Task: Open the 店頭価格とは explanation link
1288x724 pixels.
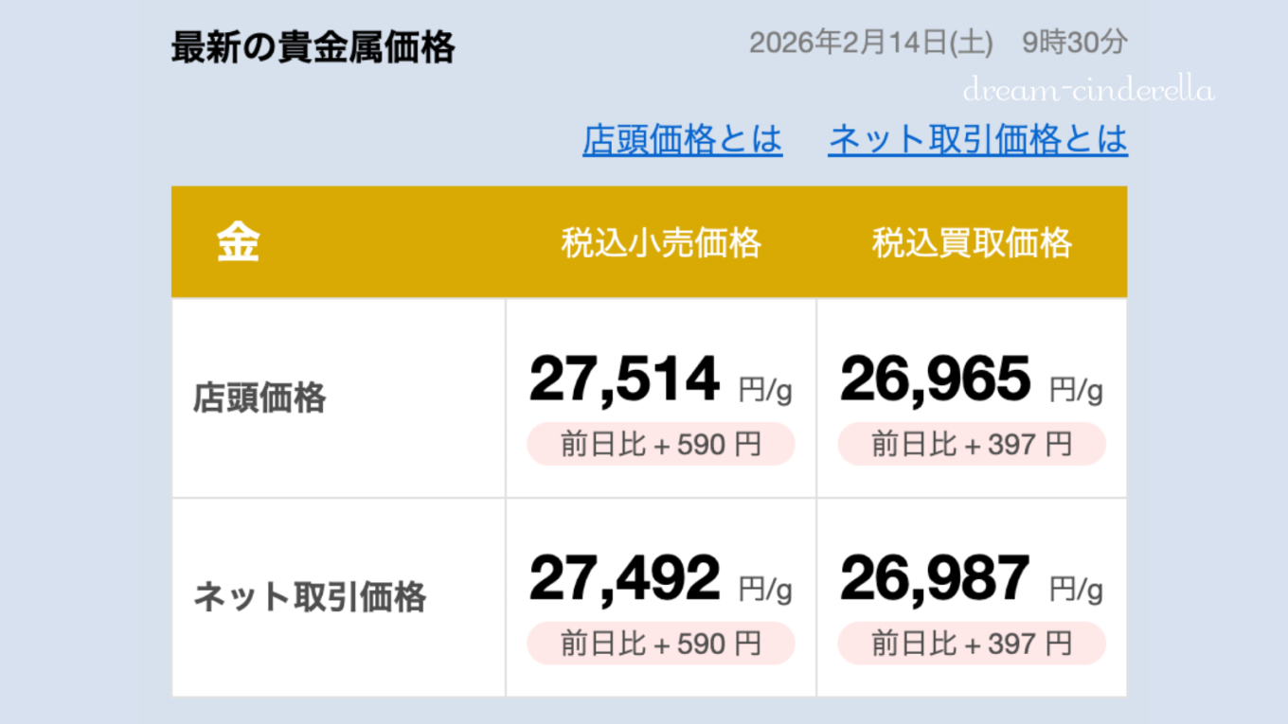Action: (683, 140)
